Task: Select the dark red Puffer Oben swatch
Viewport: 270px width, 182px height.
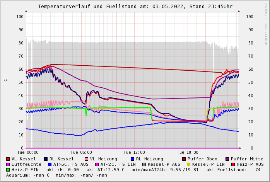Action: point(184,159)
